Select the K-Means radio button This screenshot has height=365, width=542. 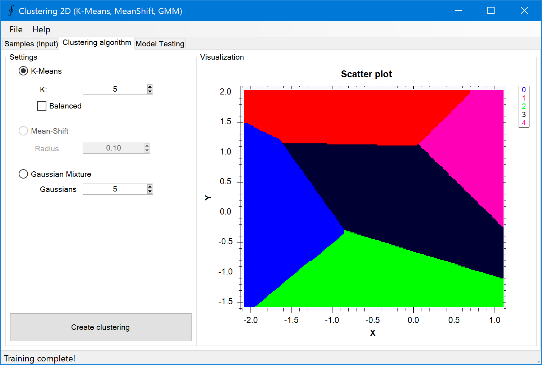pos(23,71)
